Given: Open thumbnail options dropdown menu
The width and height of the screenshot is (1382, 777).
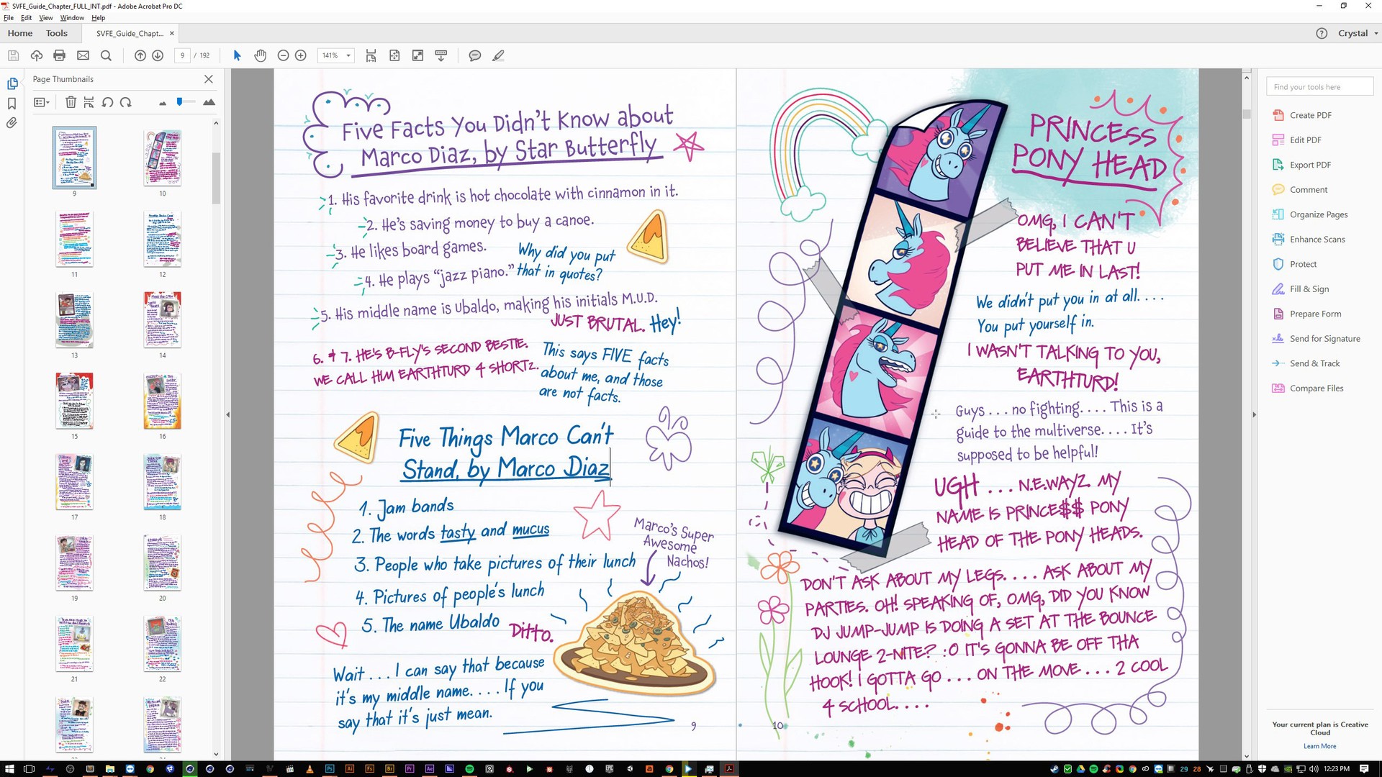Looking at the screenshot, I should point(42,102).
